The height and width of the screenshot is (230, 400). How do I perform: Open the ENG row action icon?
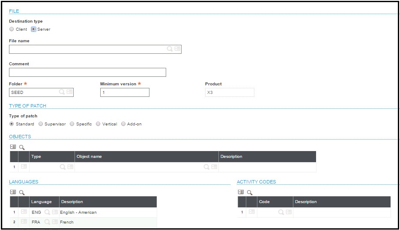(24, 212)
